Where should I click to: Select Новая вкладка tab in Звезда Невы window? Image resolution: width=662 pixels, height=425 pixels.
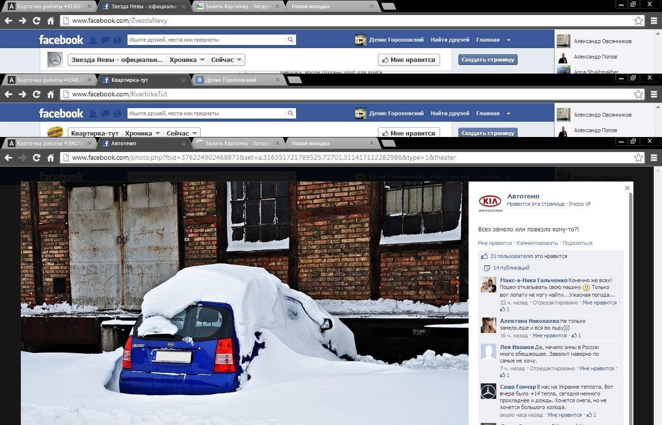(x=332, y=6)
